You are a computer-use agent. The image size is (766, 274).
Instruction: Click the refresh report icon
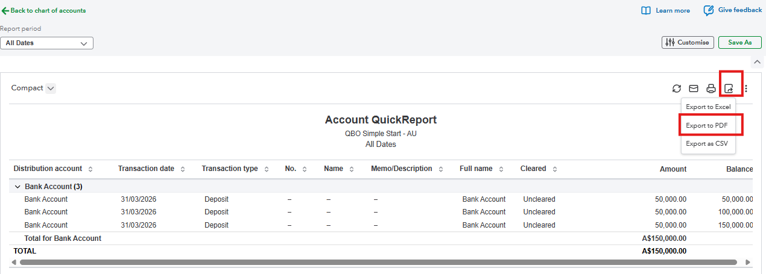[677, 89]
